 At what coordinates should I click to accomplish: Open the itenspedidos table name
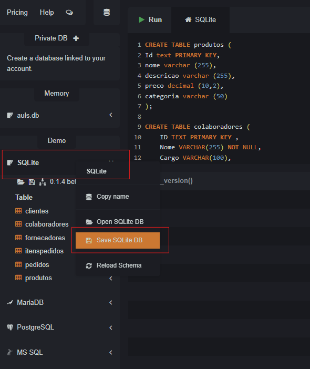click(x=45, y=251)
